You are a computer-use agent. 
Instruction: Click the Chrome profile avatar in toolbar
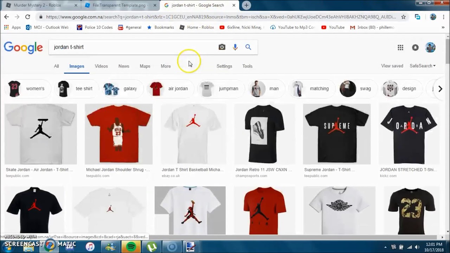(x=433, y=17)
